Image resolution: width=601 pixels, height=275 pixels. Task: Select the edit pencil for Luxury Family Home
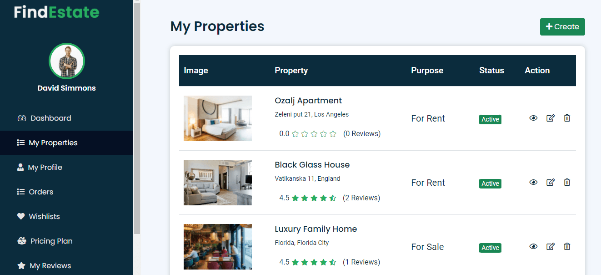[x=551, y=246]
